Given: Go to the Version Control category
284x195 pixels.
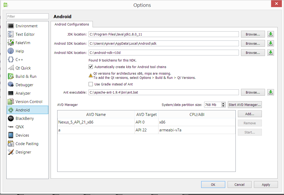Looking at the screenshot, I should 29,101.
